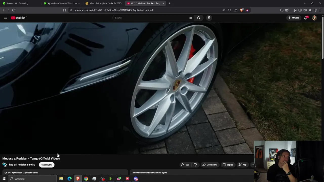Open the account avatar menu

pos(314,18)
